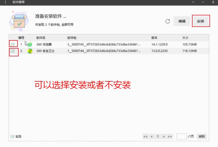Go to the previous page with <
The width and height of the screenshot is (218, 147).
coord(152,136)
